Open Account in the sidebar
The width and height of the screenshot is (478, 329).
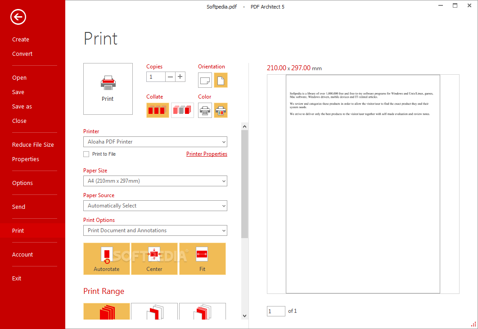(23, 255)
